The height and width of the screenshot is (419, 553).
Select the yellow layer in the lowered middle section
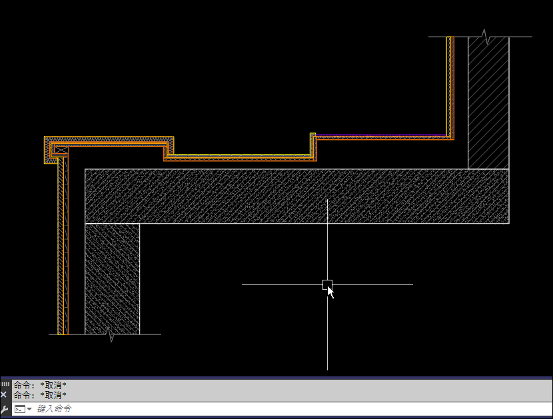click(x=240, y=155)
